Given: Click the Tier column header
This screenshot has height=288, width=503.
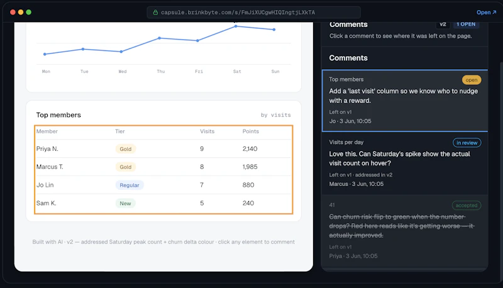Looking at the screenshot, I should tap(120, 131).
